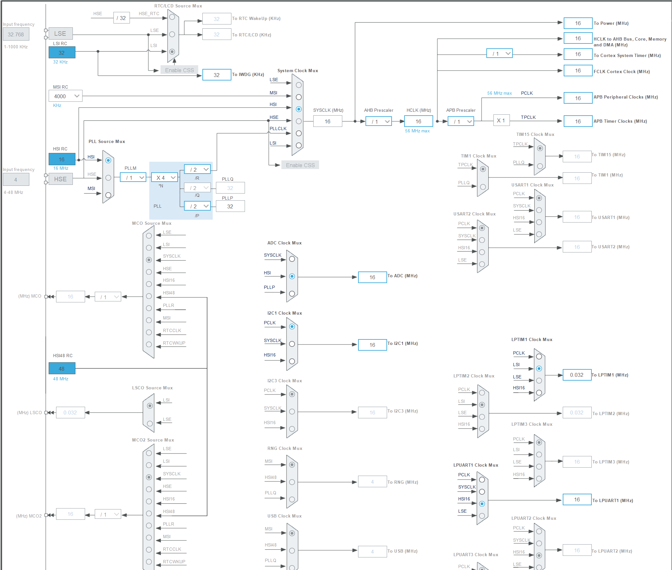Click Enable CSS button near System Clock Mux

[x=300, y=165]
